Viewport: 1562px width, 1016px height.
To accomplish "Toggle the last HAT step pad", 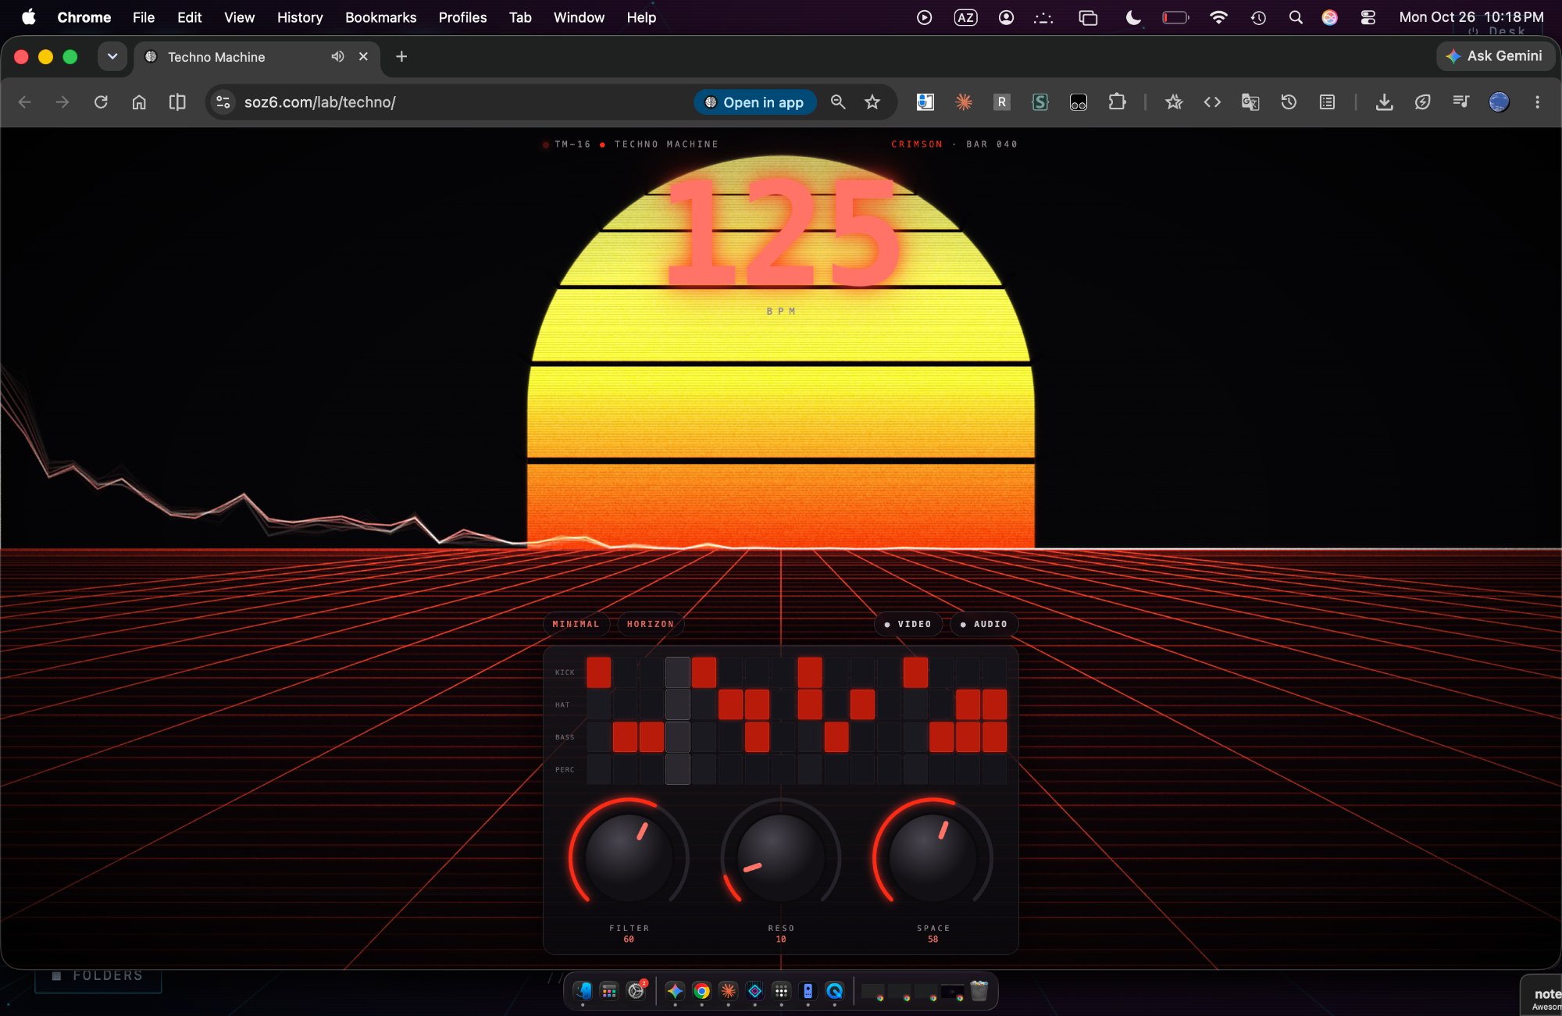I will point(994,704).
